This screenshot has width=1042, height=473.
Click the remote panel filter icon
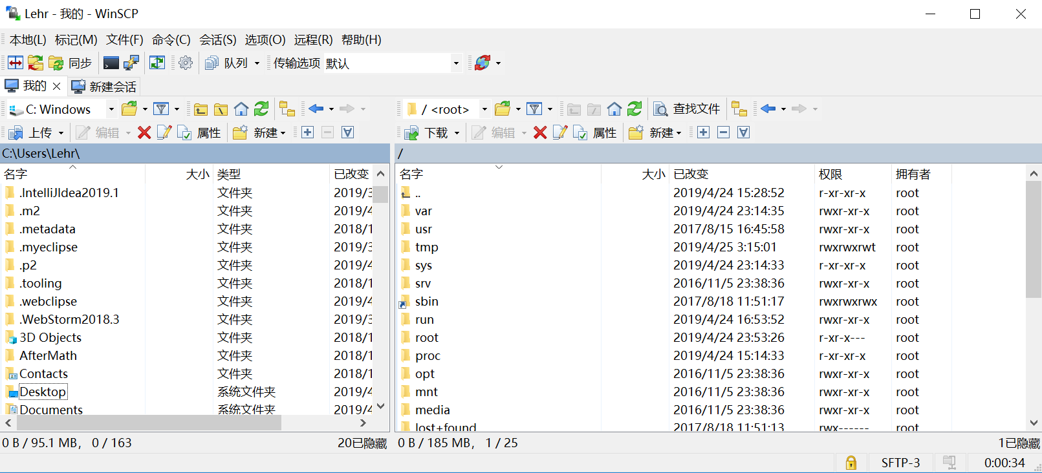coord(534,109)
